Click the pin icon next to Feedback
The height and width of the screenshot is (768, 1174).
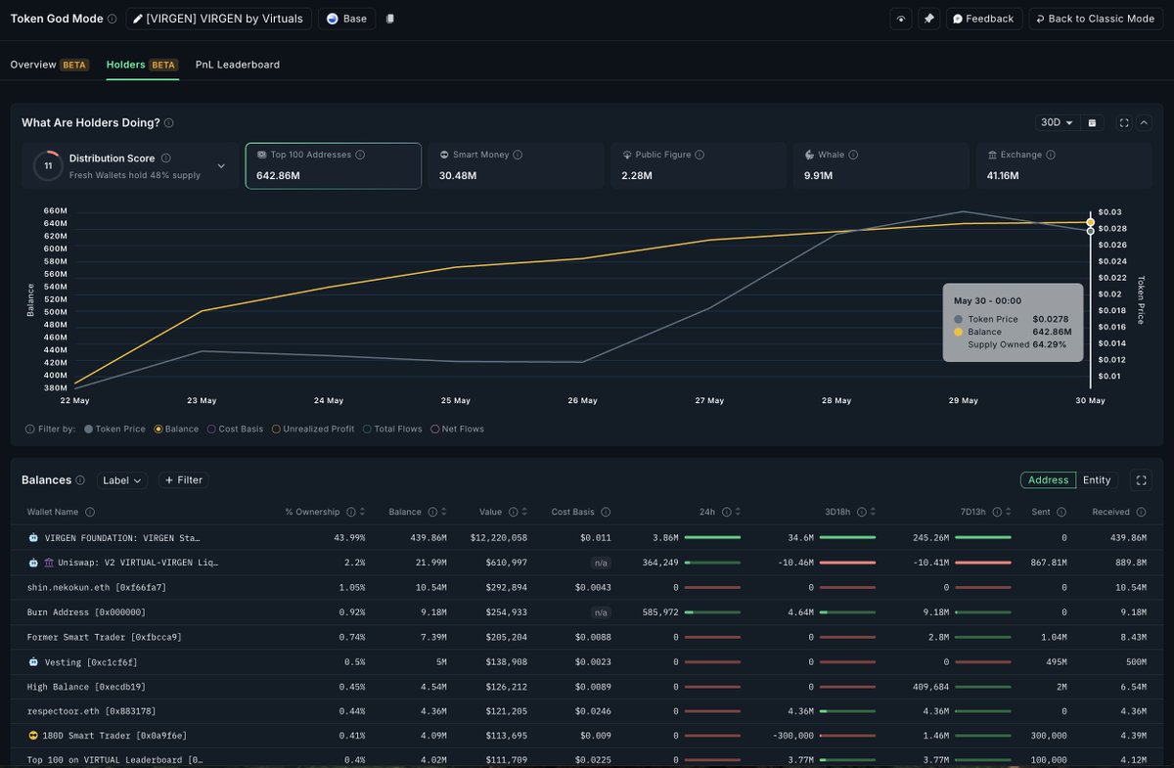pos(928,19)
